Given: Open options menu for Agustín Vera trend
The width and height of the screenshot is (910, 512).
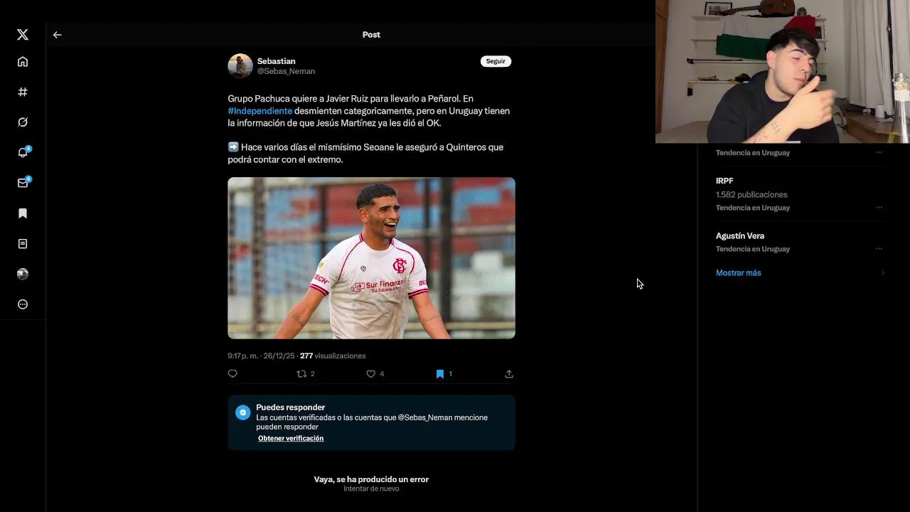Looking at the screenshot, I should tap(879, 249).
